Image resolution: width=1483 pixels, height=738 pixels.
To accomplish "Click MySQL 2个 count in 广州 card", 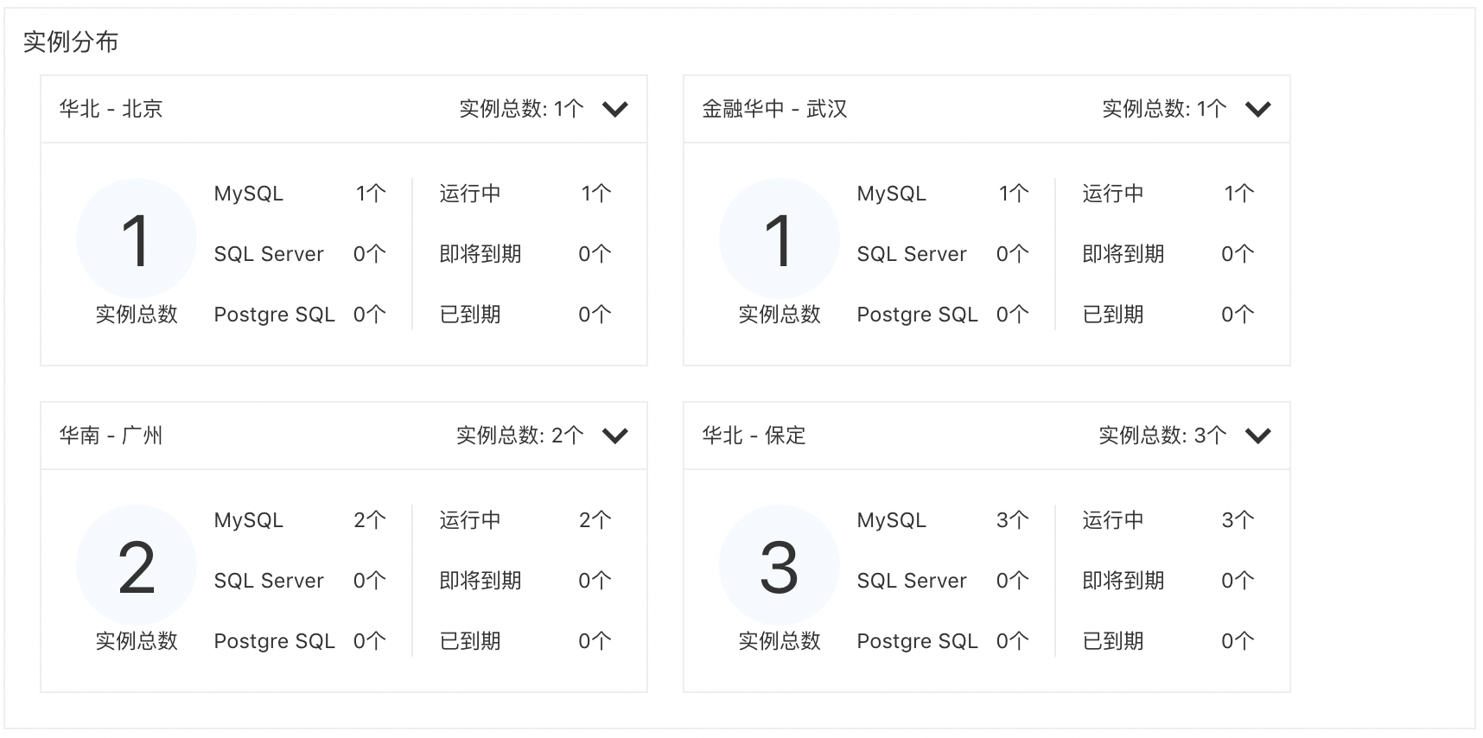I will click(370, 520).
